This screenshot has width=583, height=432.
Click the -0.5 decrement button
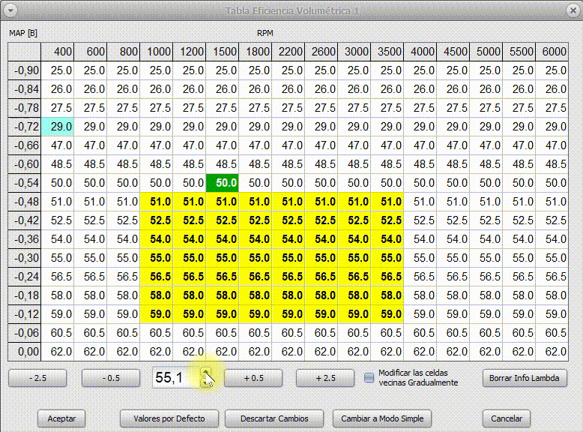[x=111, y=378]
